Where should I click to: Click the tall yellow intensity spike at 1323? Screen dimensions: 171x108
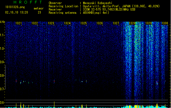pyautogui.click(x=54, y=105)
